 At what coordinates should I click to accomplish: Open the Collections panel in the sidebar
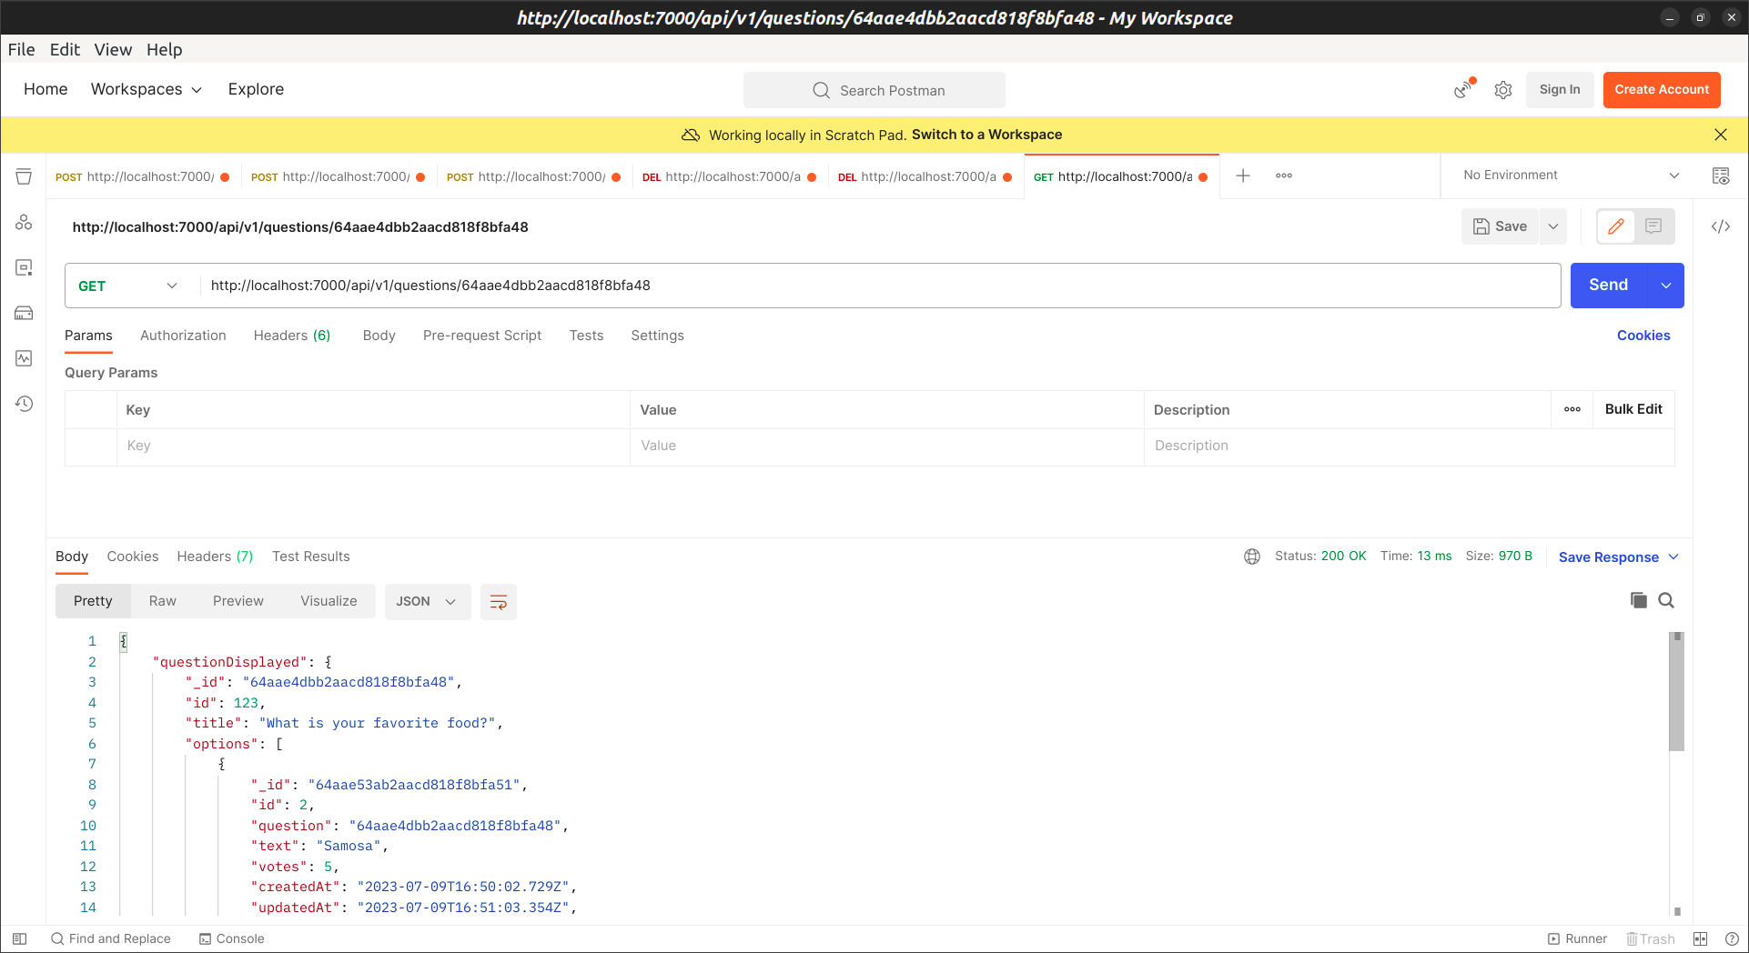[x=24, y=176]
